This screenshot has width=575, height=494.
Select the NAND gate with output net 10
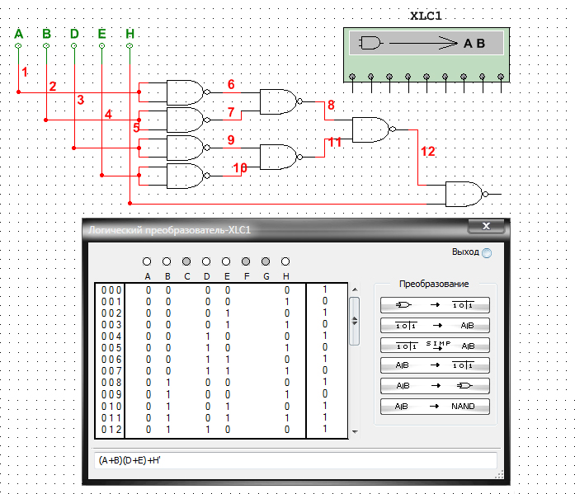tap(186, 176)
